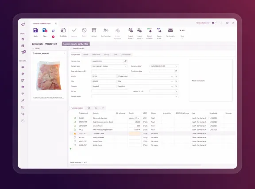This screenshot has height=189, width=255.
Task: Collapse the Sample details section chevron
Action: pos(70,48)
